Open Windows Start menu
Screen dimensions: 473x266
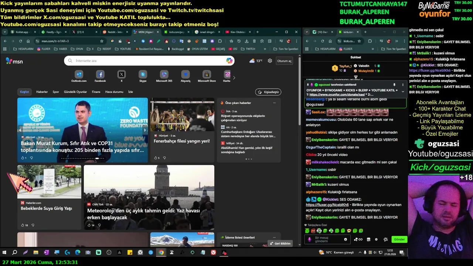tap(4, 252)
